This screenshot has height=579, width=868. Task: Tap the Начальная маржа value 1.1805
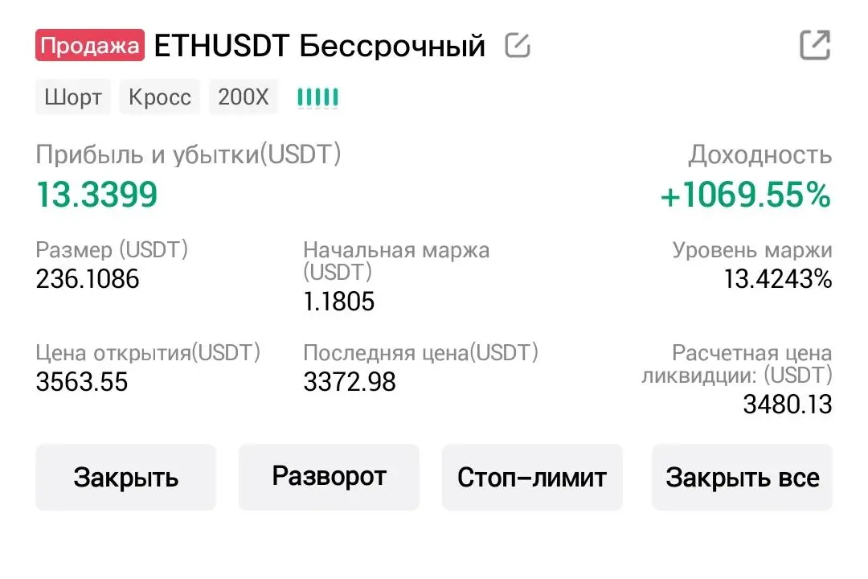click(x=339, y=302)
